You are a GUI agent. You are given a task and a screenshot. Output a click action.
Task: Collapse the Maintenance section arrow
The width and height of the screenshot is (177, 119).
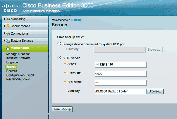pyautogui.click(x=5, y=48)
